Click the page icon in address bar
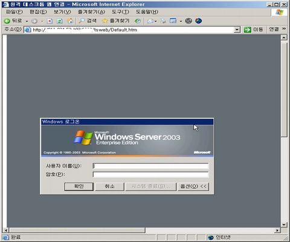Screen dimensions: 290x242 pos(28,30)
